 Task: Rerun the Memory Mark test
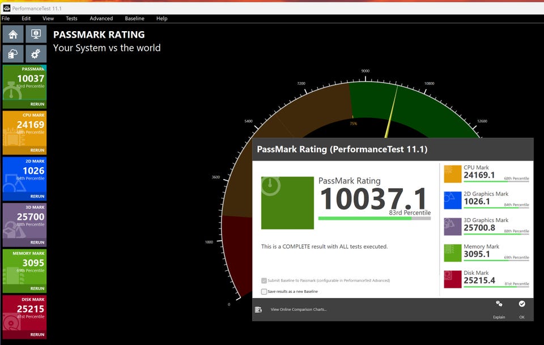pyautogui.click(x=37, y=288)
